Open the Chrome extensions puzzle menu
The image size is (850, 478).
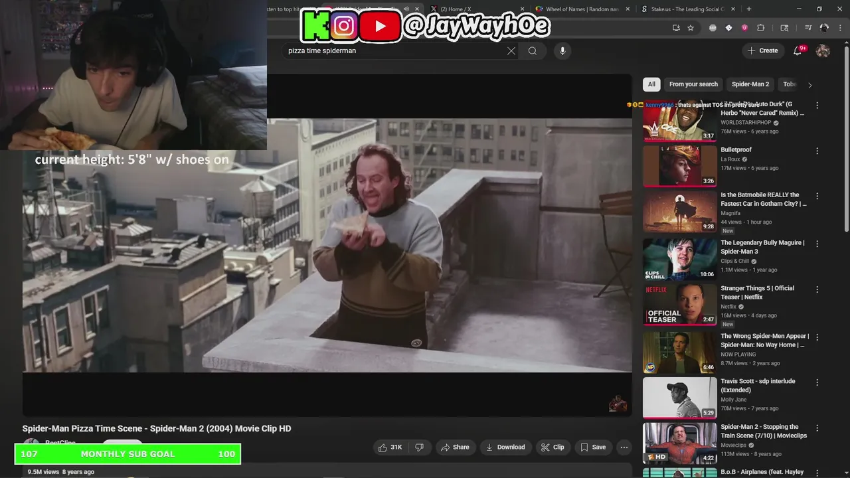coord(761,28)
